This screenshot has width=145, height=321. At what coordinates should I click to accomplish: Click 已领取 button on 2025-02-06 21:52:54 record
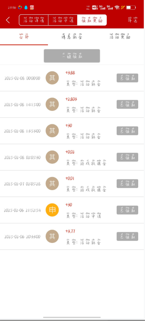[127, 210]
